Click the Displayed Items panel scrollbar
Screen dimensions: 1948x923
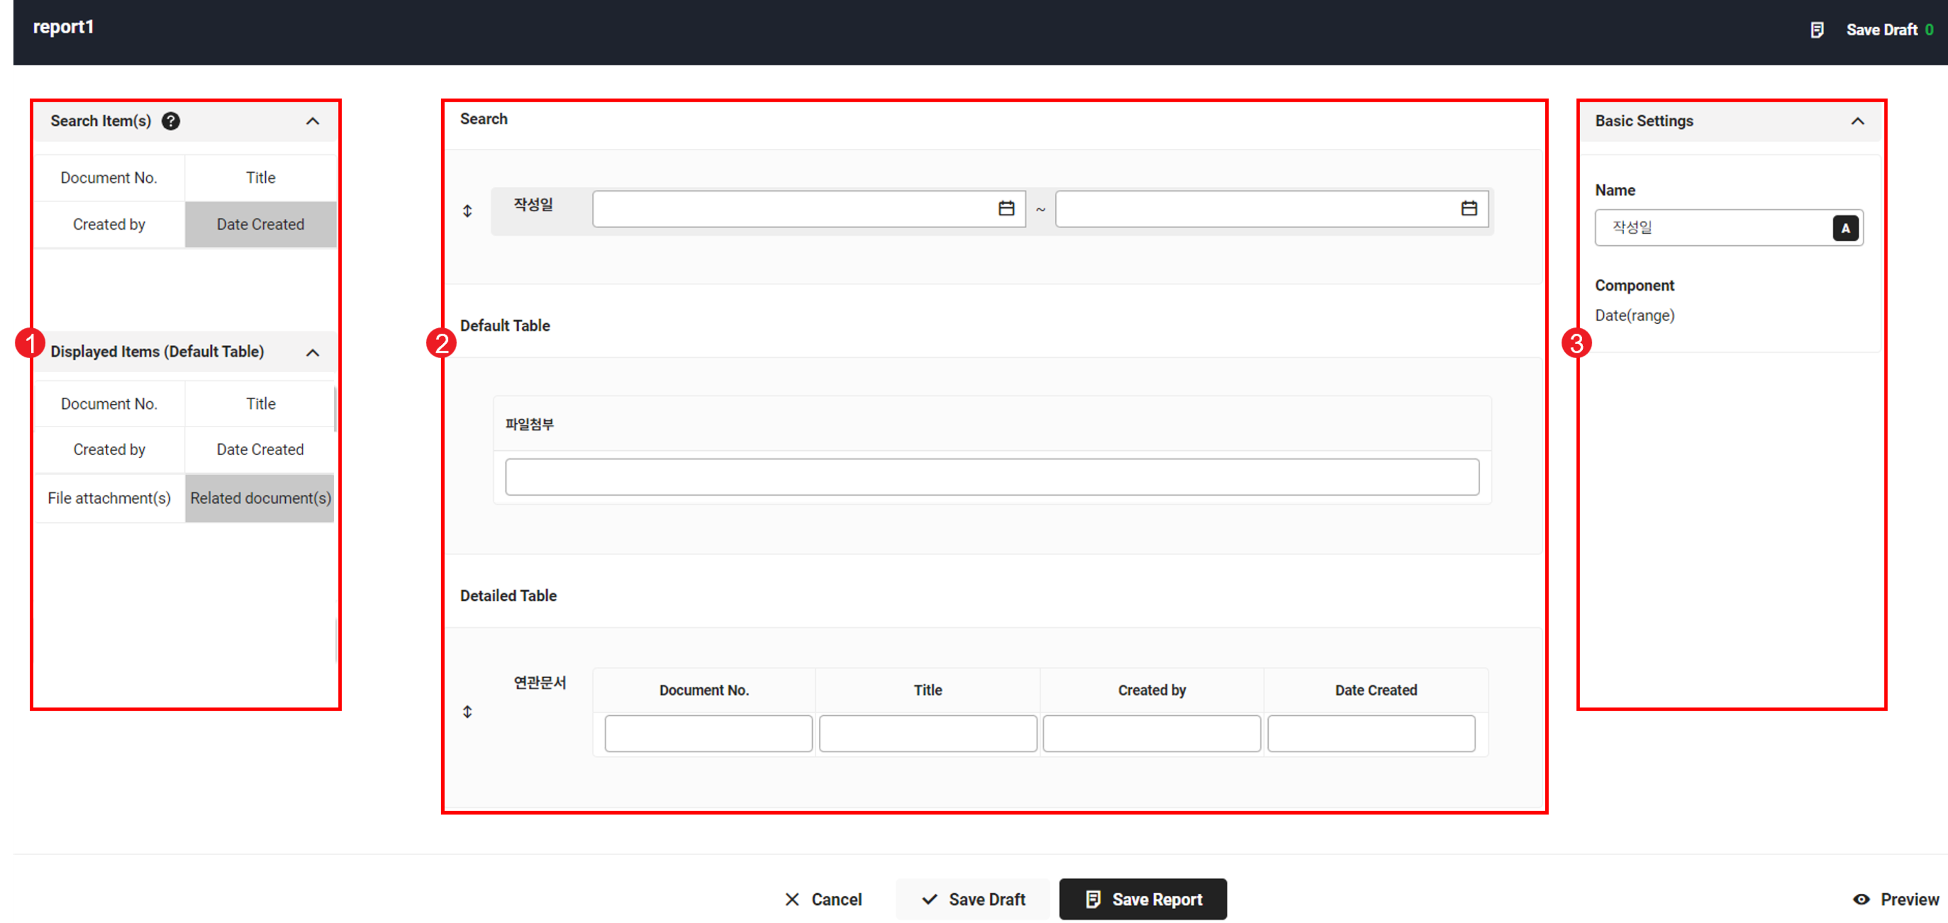pyautogui.click(x=335, y=409)
